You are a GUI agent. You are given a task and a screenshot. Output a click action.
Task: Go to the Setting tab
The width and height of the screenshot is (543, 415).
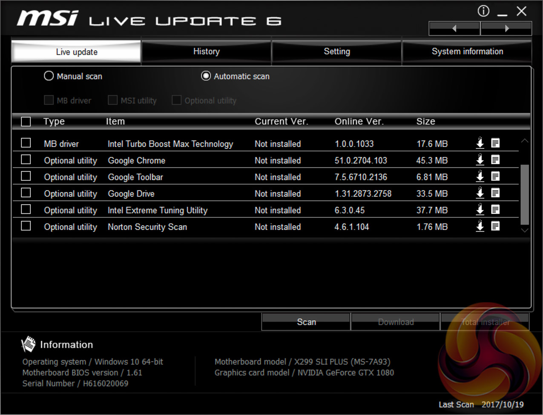[337, 52]
